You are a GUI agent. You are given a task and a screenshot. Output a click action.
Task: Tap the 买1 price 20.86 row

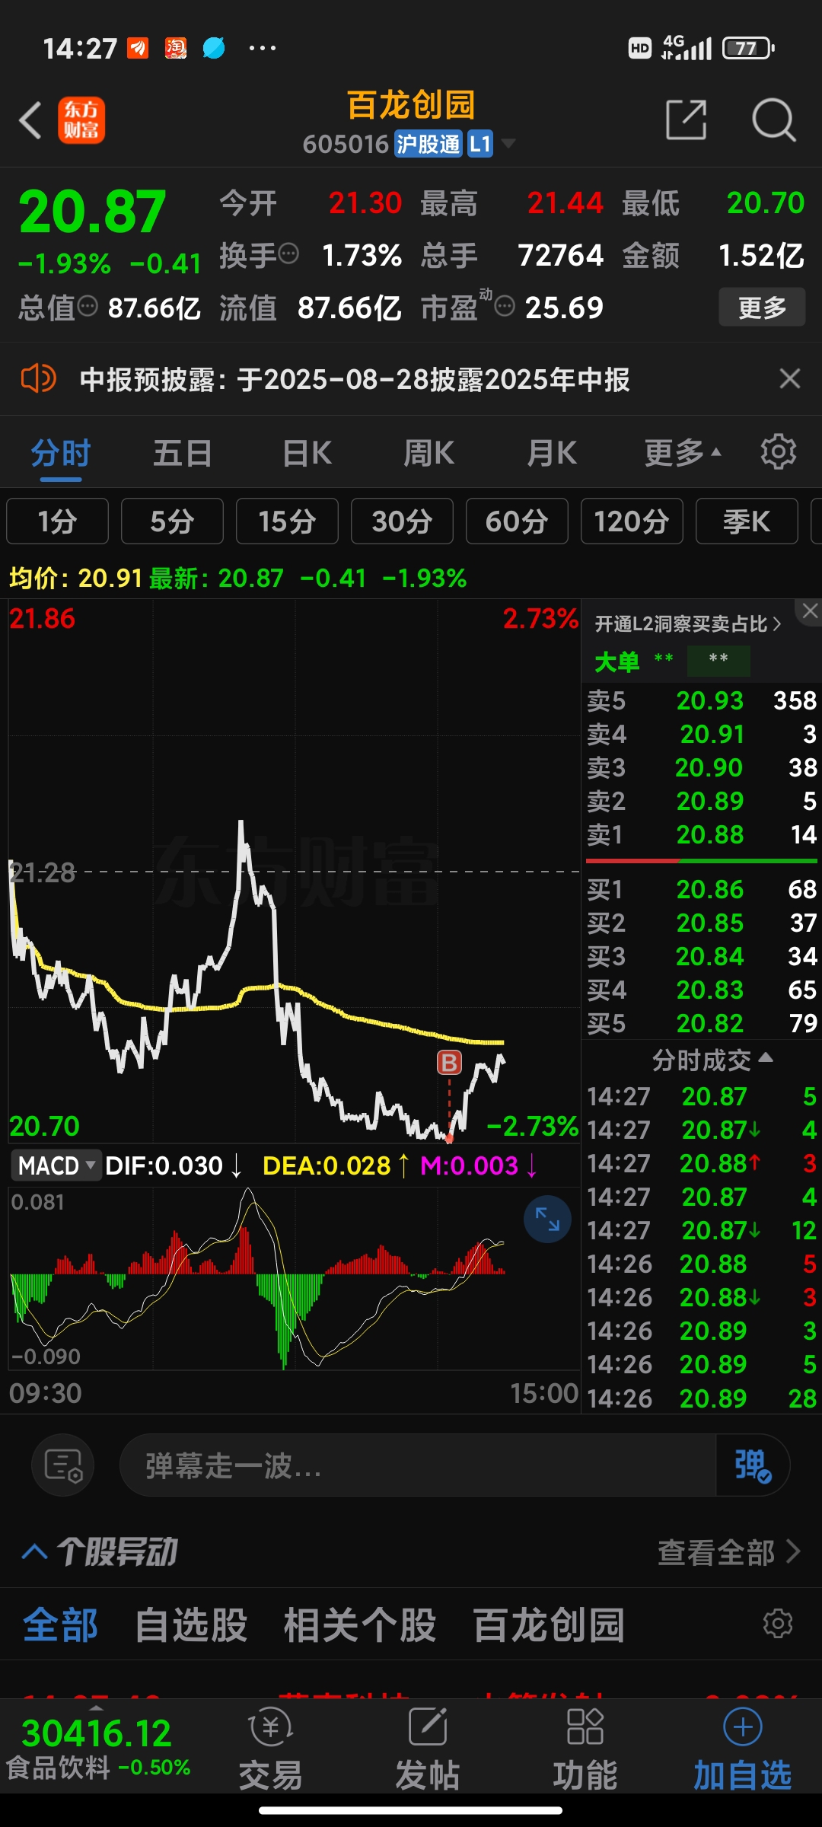(702, 889)
